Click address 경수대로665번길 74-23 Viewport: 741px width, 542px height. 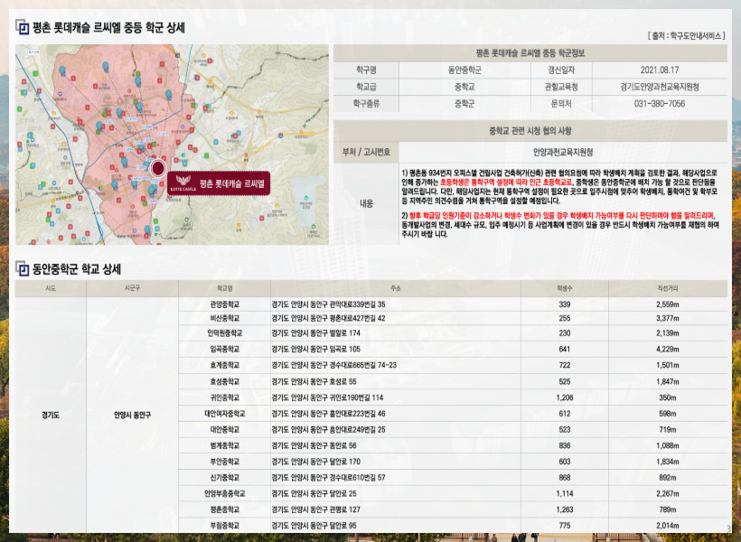(x=363, y=365)
